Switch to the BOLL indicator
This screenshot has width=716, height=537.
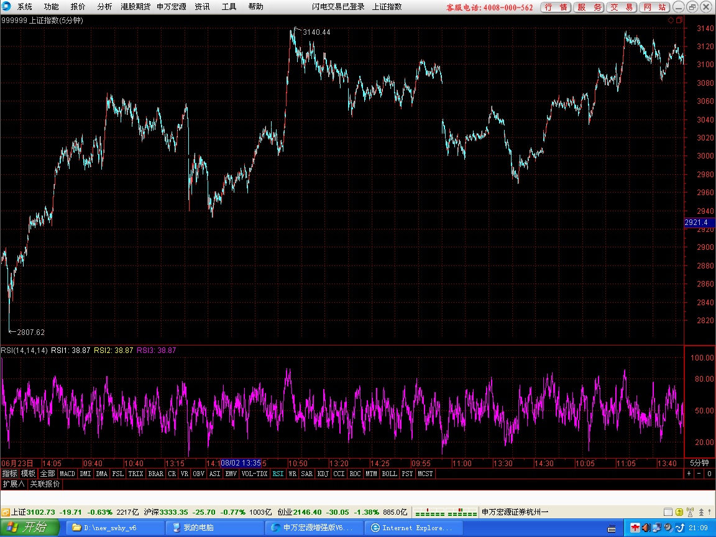point(389,474)
